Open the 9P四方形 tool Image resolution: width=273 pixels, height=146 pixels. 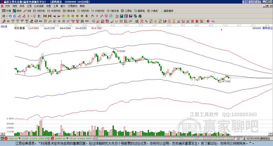coord(54,11)
